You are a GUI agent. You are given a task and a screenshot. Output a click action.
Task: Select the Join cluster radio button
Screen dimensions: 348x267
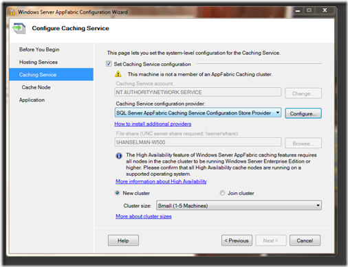pos(222,193)
